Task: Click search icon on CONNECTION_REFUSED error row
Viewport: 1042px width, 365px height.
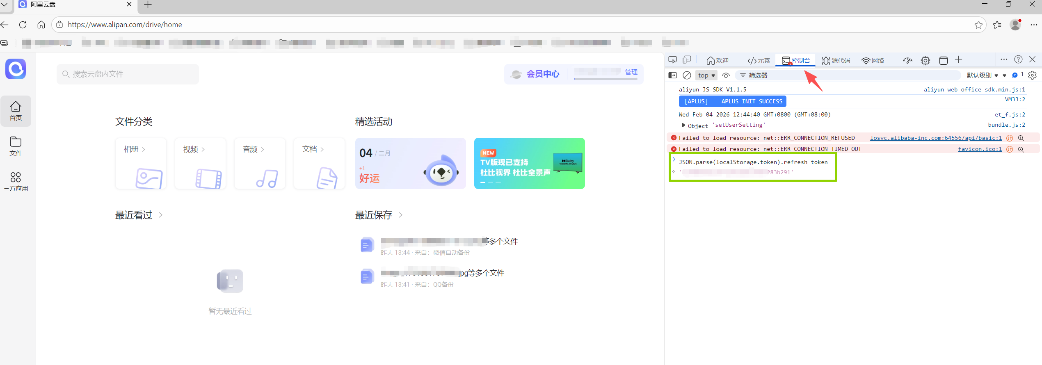Action: (x=1021, y=138)
